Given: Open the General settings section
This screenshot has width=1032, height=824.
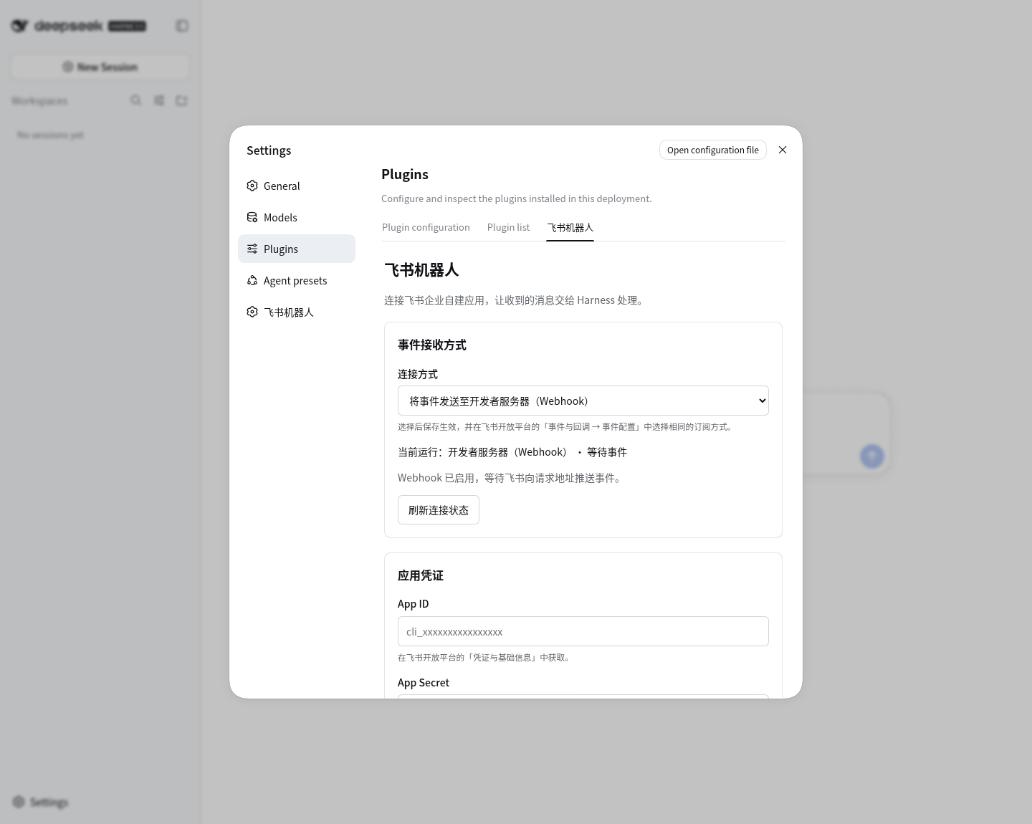Looking at the screenshot, I should click(x=297, y=186).
